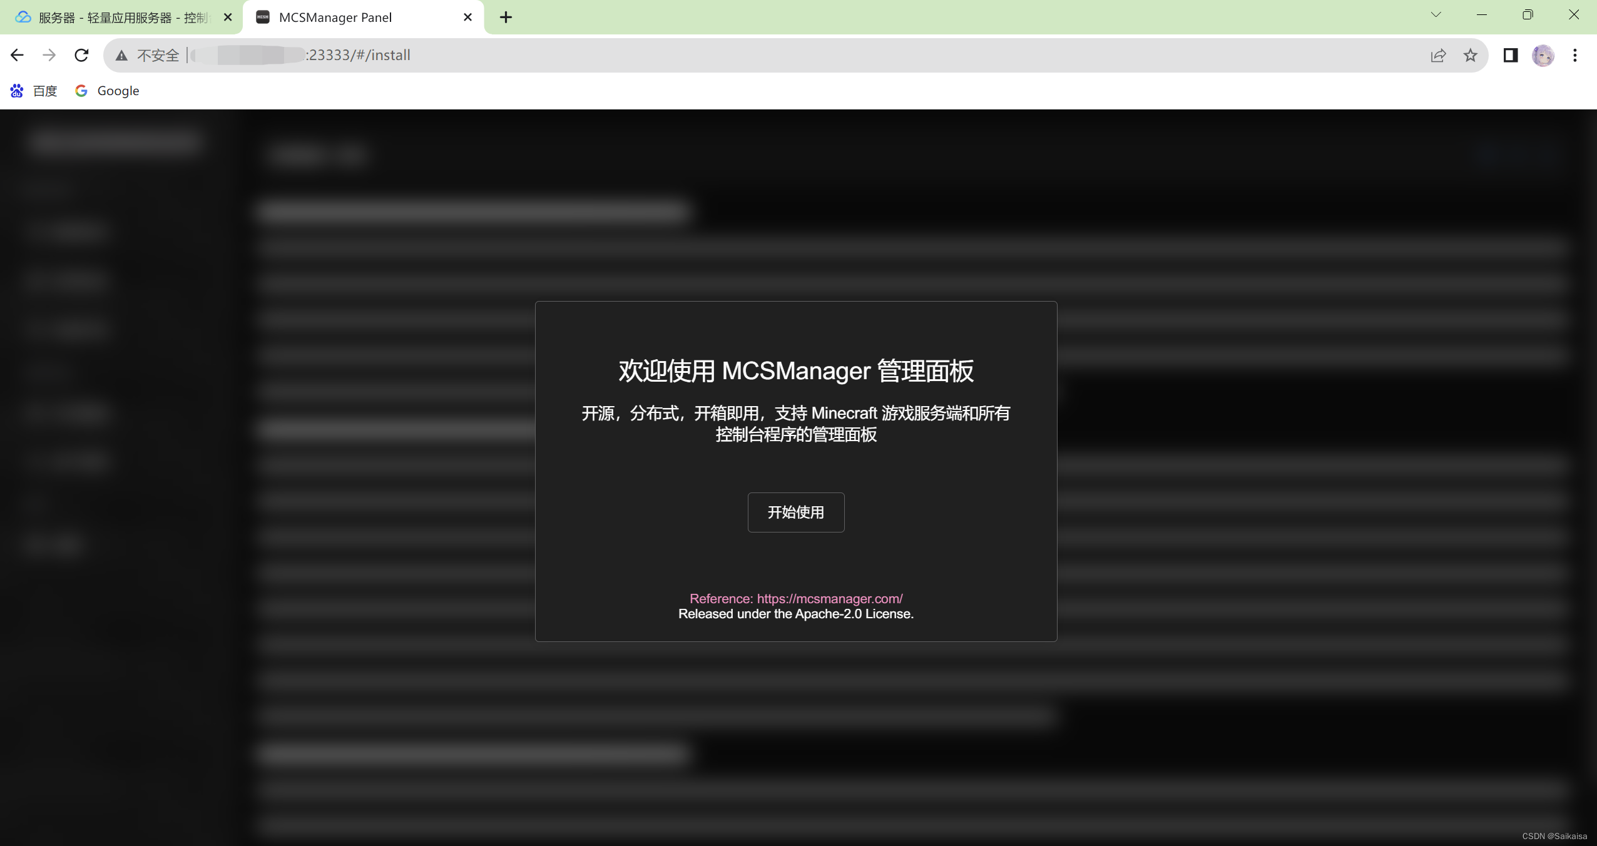The width and height of the screenshot is (1597, 846).
Task: Click the 不安全 security warning icon
Action: 121,56
